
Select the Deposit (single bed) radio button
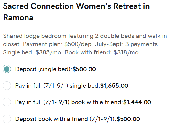tap(7, 69)
